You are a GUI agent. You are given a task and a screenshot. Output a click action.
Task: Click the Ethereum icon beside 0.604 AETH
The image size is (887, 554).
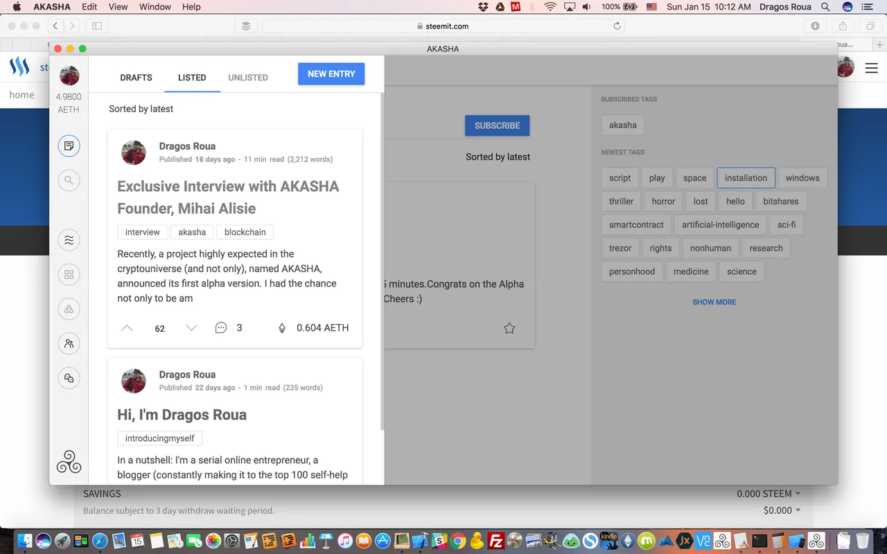pyautogui.click(x=282, y=328)
